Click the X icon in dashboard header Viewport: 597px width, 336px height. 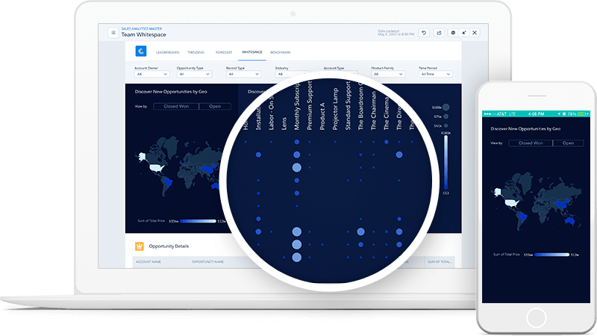[x=475, y=33]
